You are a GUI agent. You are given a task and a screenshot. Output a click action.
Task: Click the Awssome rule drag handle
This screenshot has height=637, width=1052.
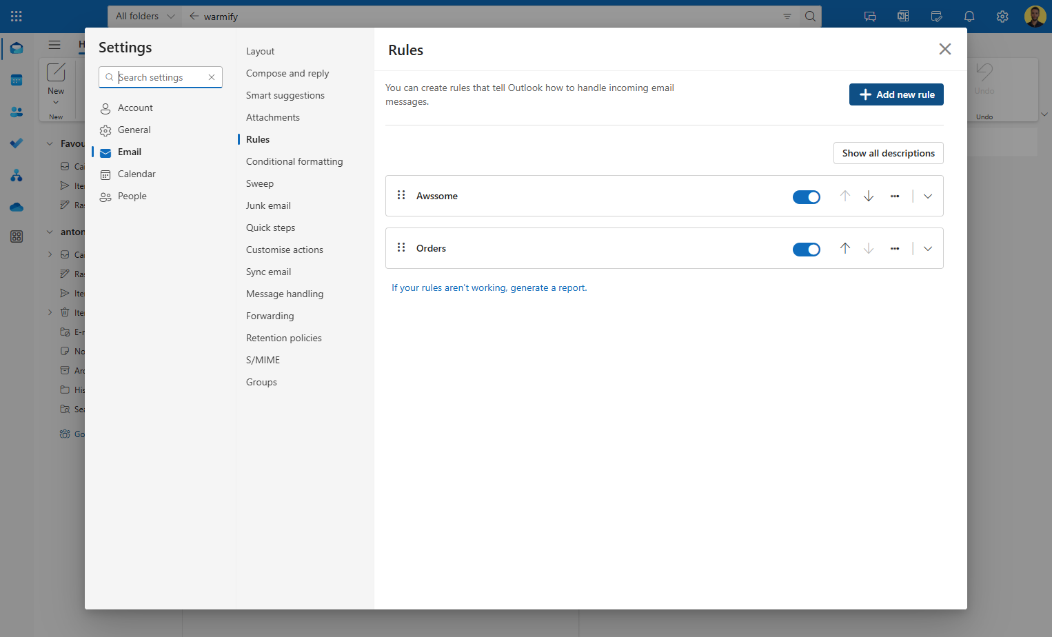[x=401, y=195]
